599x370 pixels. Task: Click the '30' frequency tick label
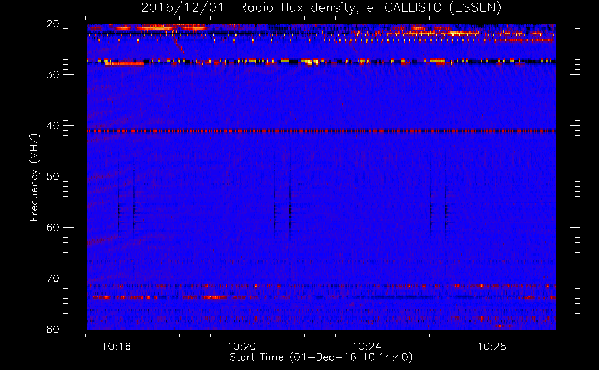point(53,75)
